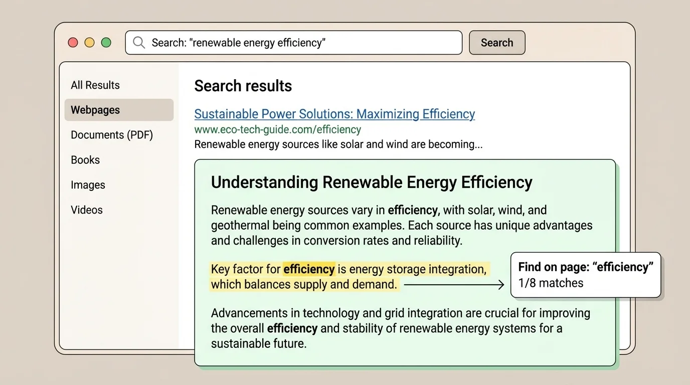
Task: Open the Books category
Action: [x=85, y=160]
